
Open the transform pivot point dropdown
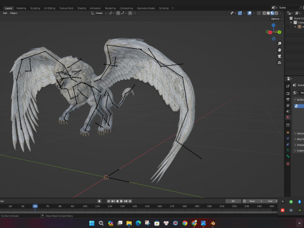(111, 13)
